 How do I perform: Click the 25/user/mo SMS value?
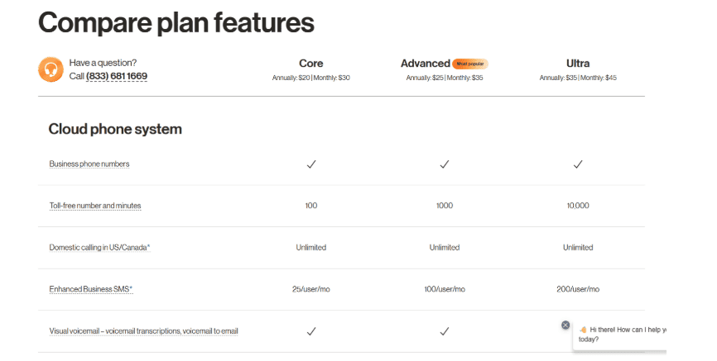(311, 289)
